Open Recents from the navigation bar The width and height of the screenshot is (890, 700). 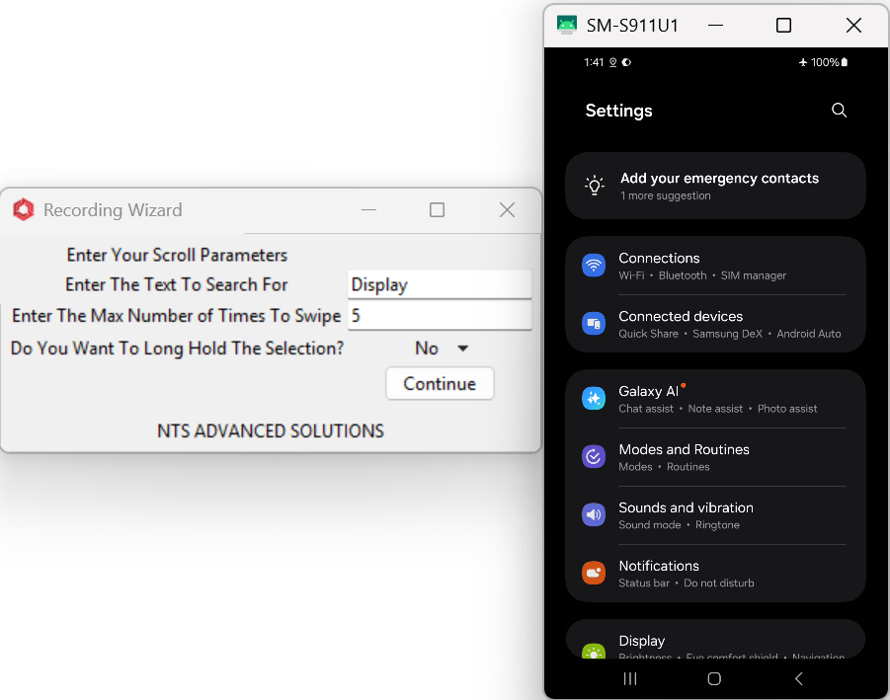[x=629, y=678]
